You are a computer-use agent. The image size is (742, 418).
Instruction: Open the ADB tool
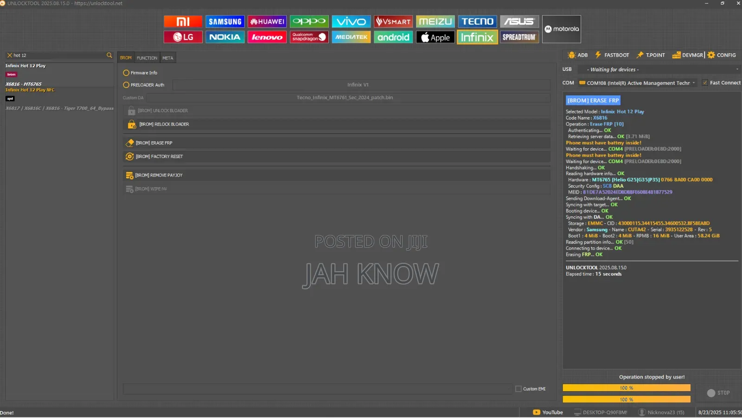click(x=578, y=55)
